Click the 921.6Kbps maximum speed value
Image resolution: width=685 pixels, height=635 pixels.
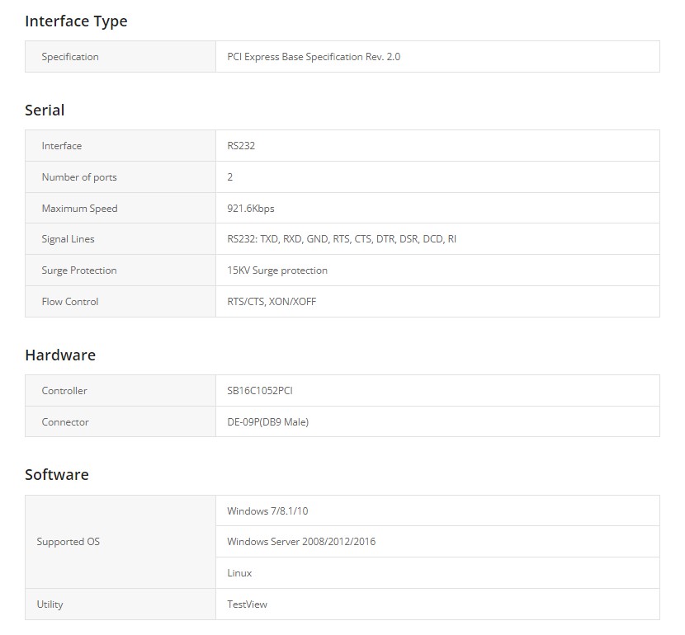click(x=251, y=209)
